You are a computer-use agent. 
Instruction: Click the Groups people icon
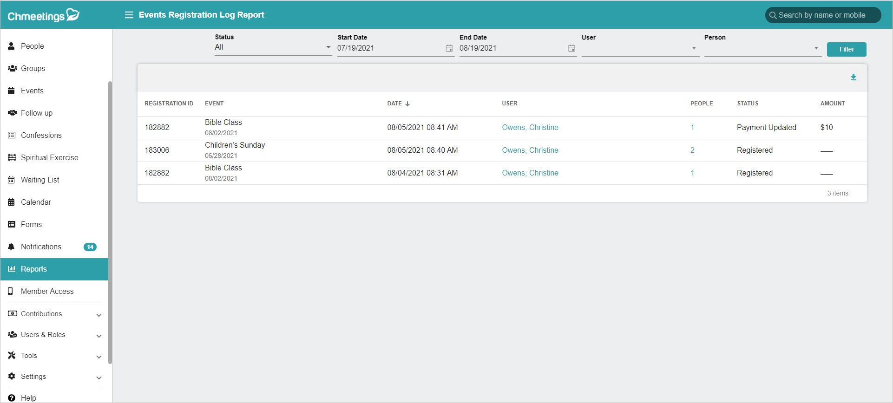coord(13,68)
